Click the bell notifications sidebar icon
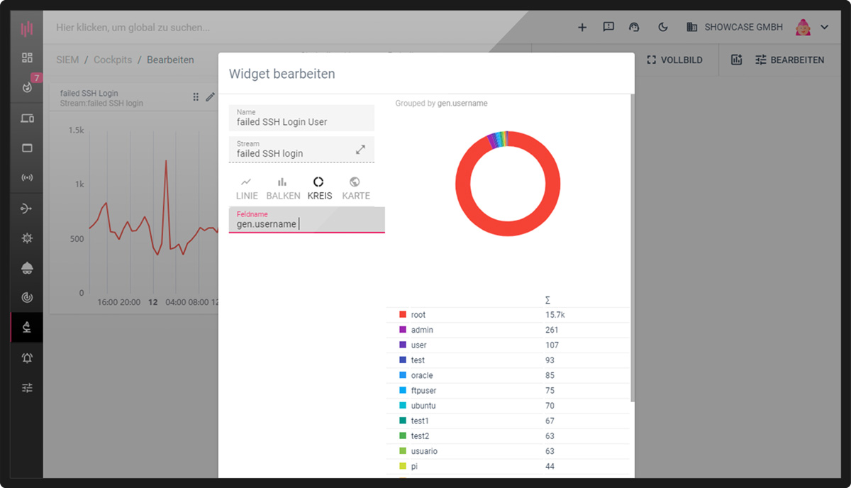Image resolution: width=851 pixels, height=488 pixels. (27, 358)
